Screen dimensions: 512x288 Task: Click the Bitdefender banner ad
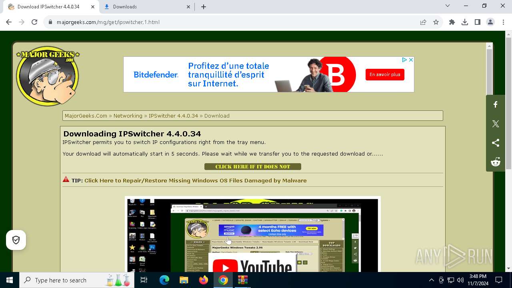tap(269, 74)
